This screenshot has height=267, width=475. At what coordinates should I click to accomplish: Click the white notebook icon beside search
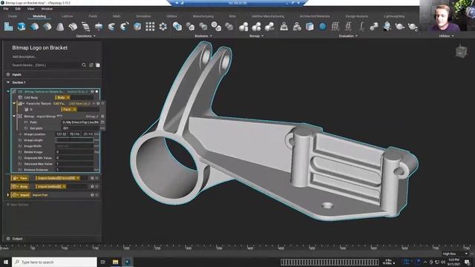point(98,65)
